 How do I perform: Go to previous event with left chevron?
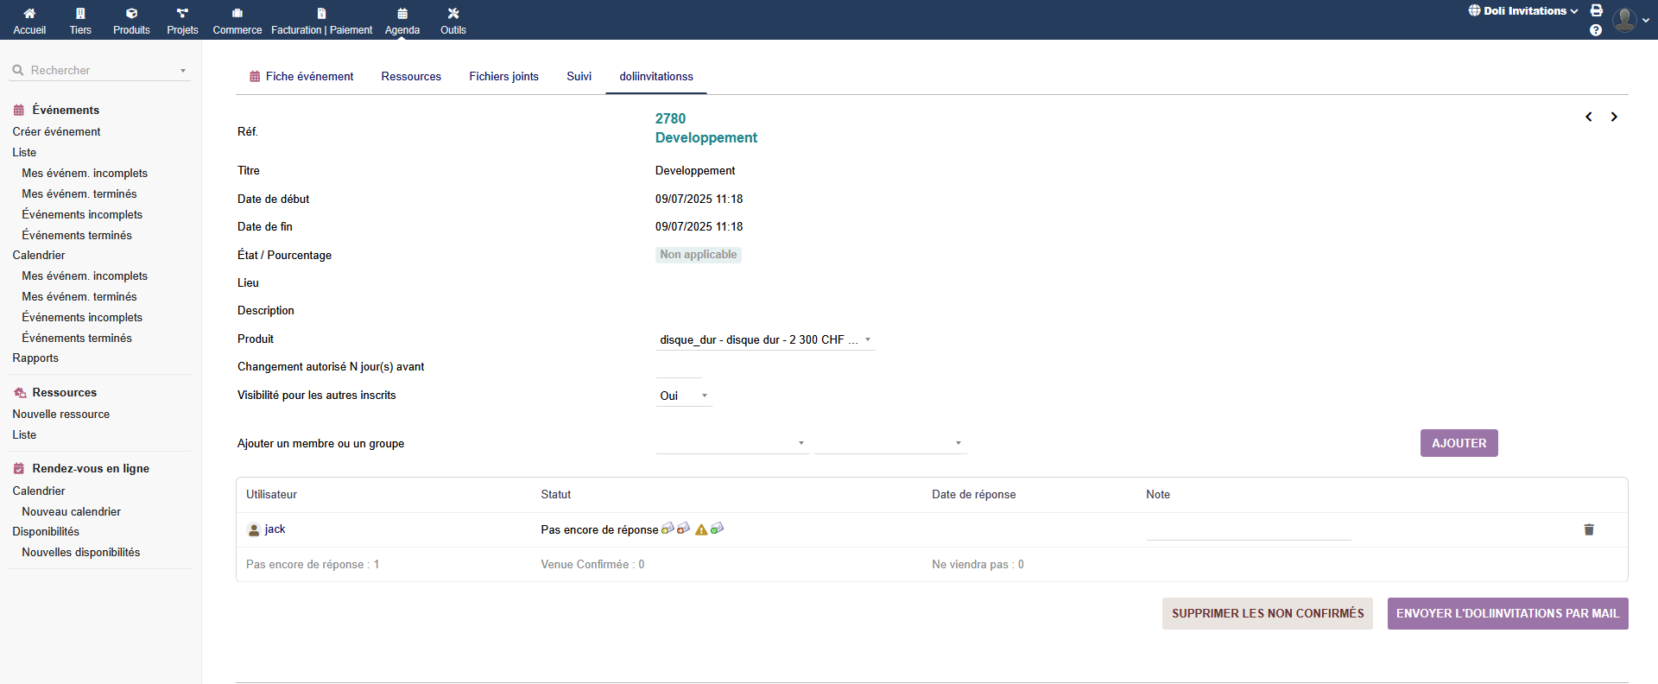pos(1588,117)
